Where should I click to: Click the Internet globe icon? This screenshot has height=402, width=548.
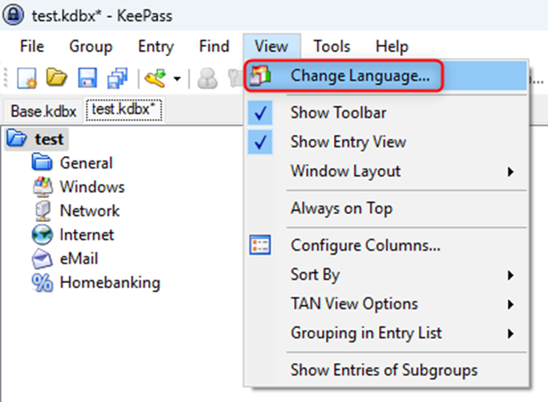point(42,235)
